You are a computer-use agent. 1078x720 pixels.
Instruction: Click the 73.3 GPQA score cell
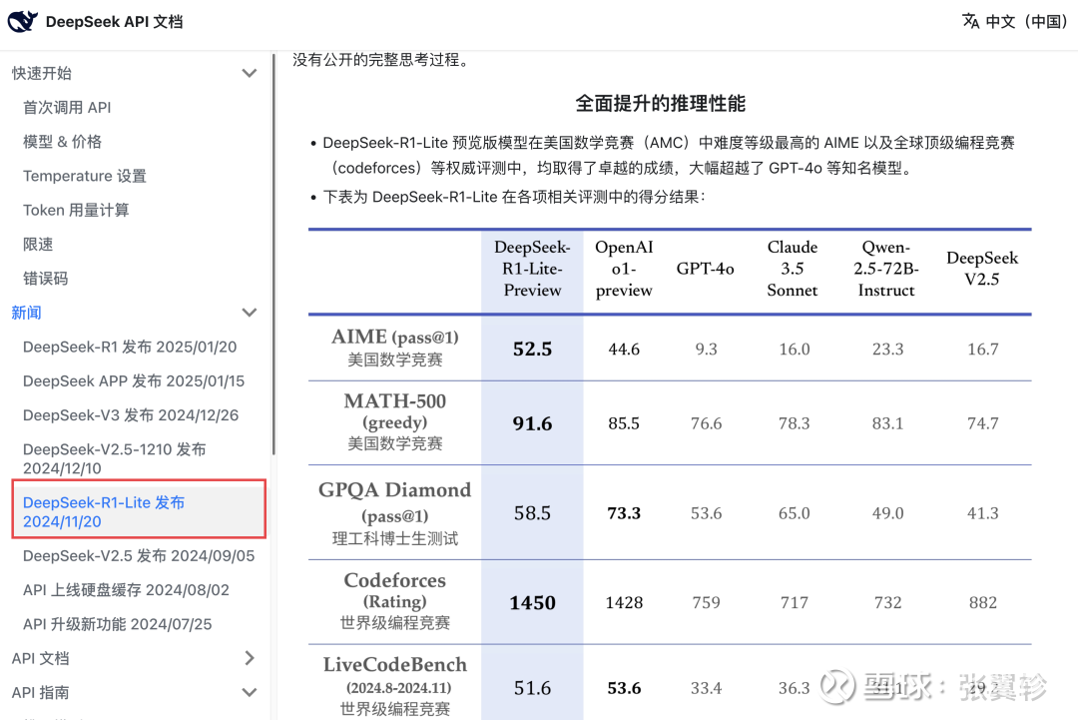click(x=624, y=513)
